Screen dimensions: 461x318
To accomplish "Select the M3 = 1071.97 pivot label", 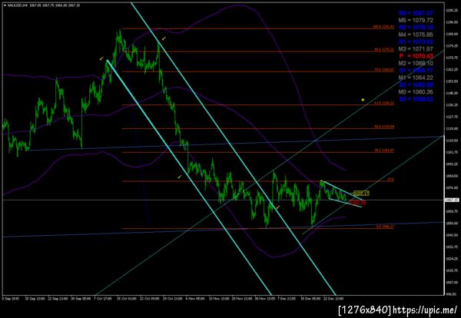I will [x=416, y=49].
